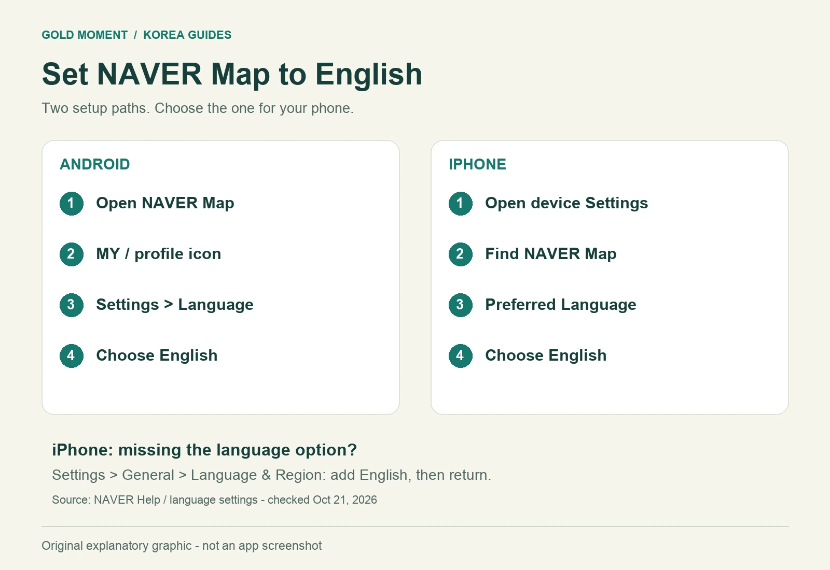The width and height of the screenshot is (830, 570).
Task: Click the 'Settings > General > Language & Region' line
Action: coord(271,475)
